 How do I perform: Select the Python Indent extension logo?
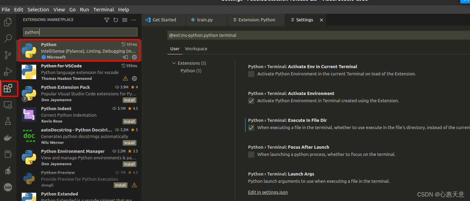click(x=29, y=115)
